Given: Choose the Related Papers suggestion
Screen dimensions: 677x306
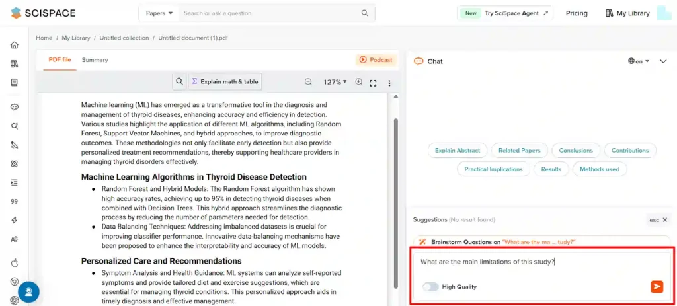Looking at the screenshot, I should (x=520, y=151).
